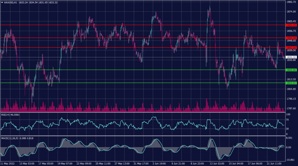Click the white 1833.32 current price tag
The width and height of the screenshot is (298, 166).
[x=291, y=57]
